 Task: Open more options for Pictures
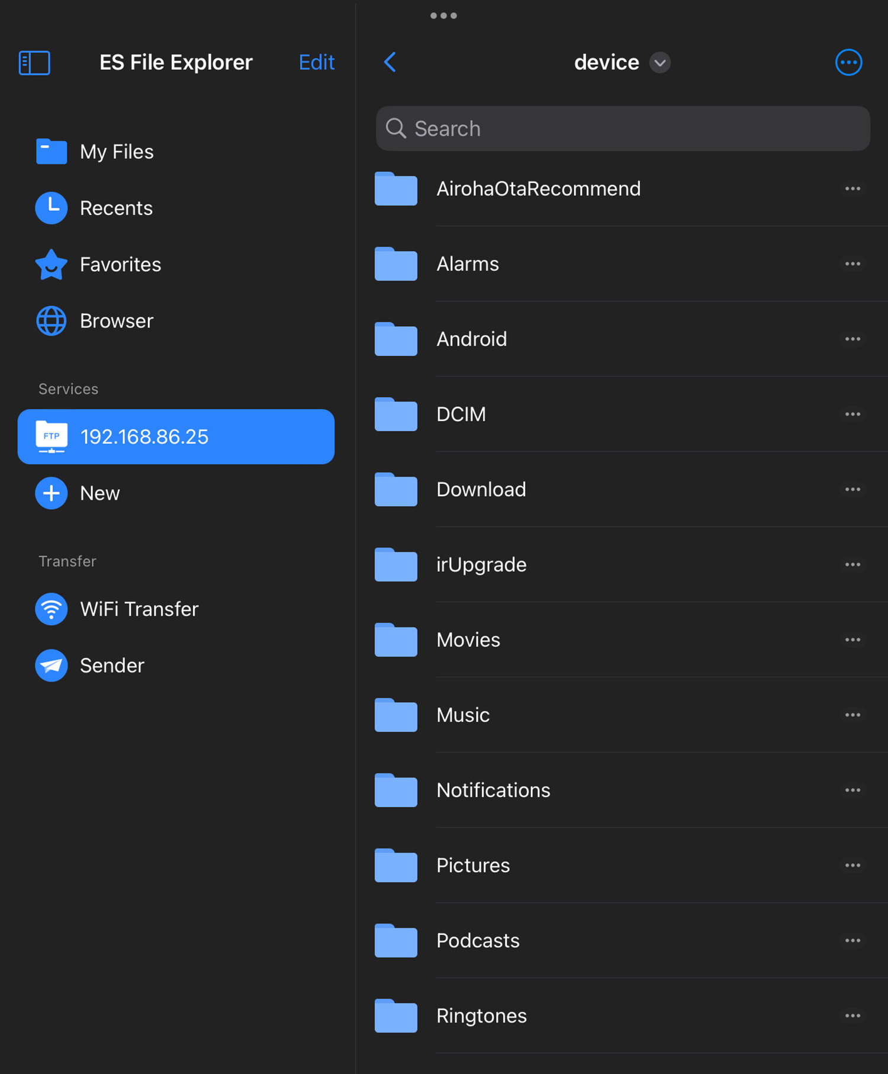click(x=852, y=866)
